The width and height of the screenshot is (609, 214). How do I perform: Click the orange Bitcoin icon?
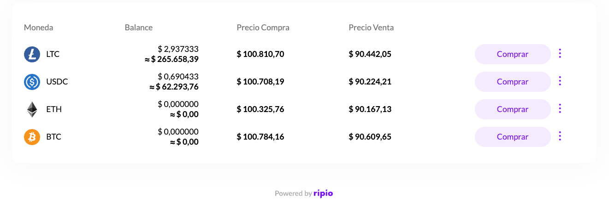[x=32, y=137]
